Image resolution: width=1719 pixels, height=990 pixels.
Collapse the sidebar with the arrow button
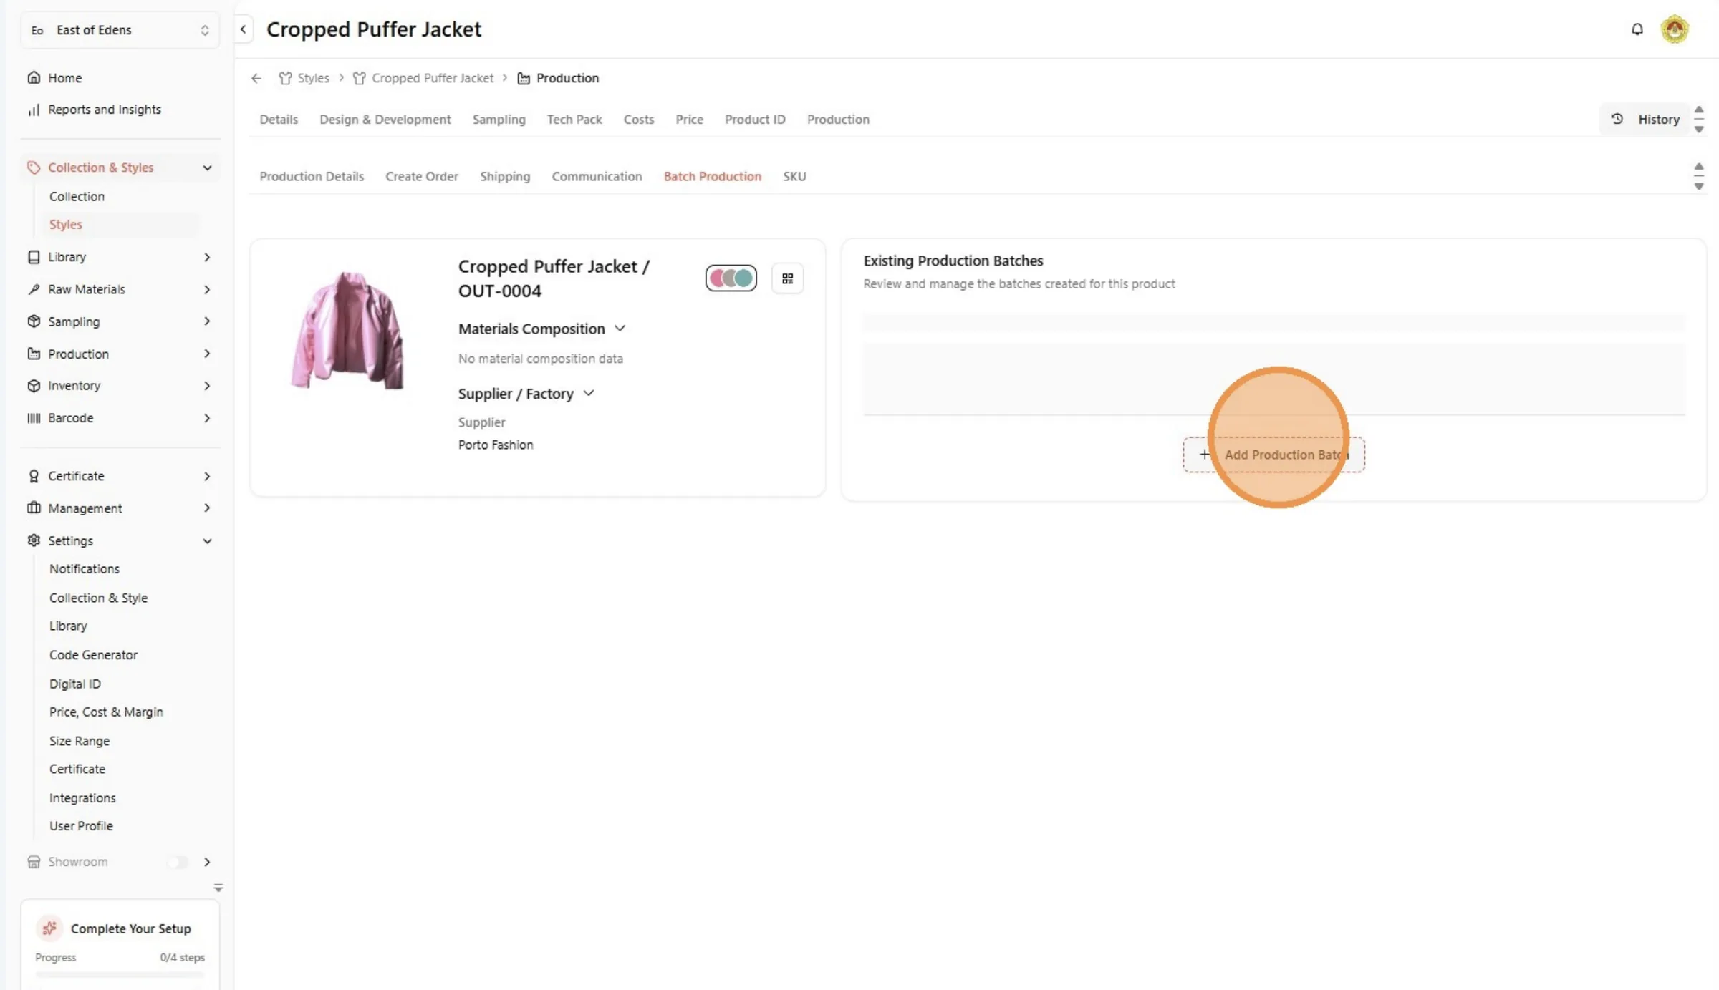(x=244, y=29)
